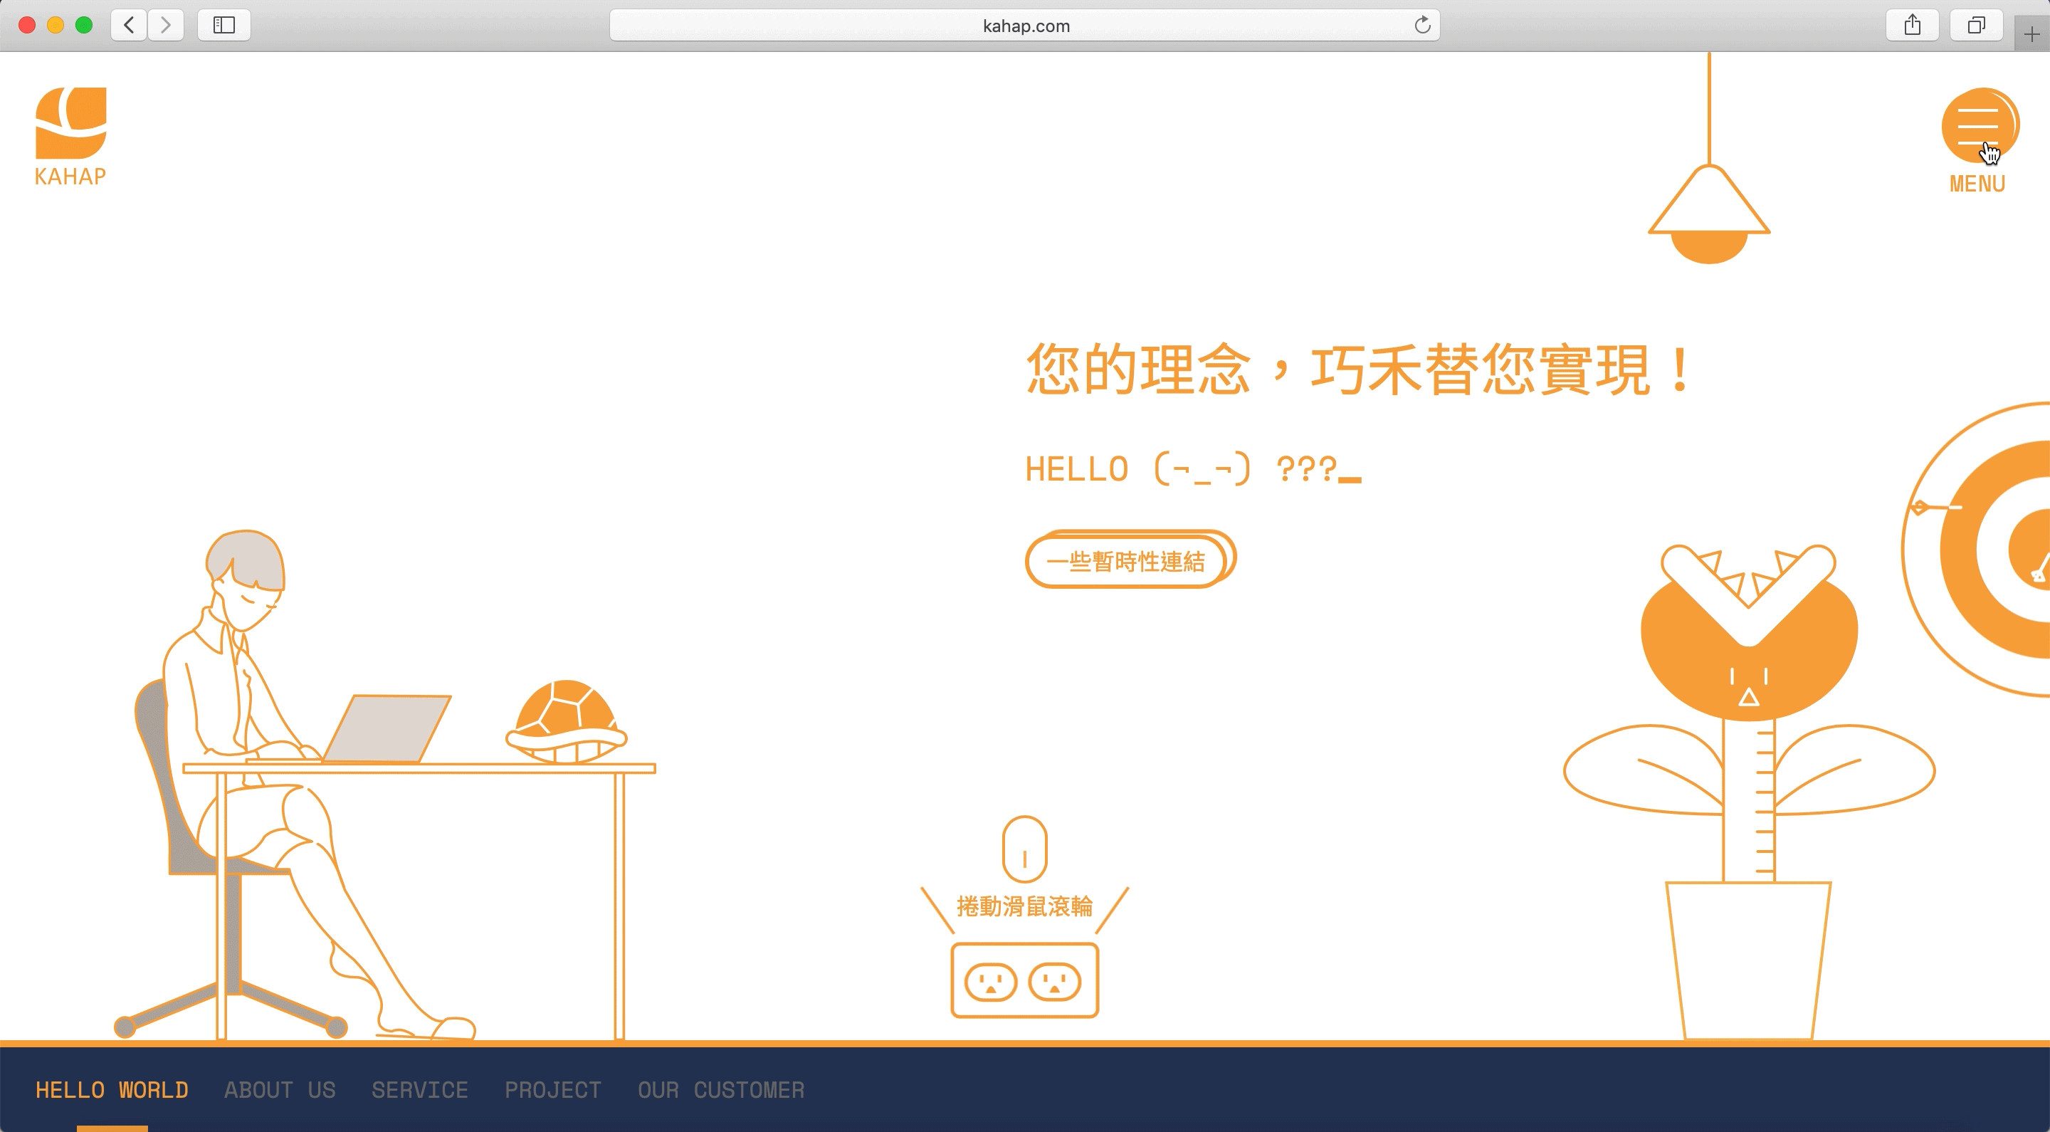Go to the SERVICE section
2050x1132 pixels.
pos(419,1089)
